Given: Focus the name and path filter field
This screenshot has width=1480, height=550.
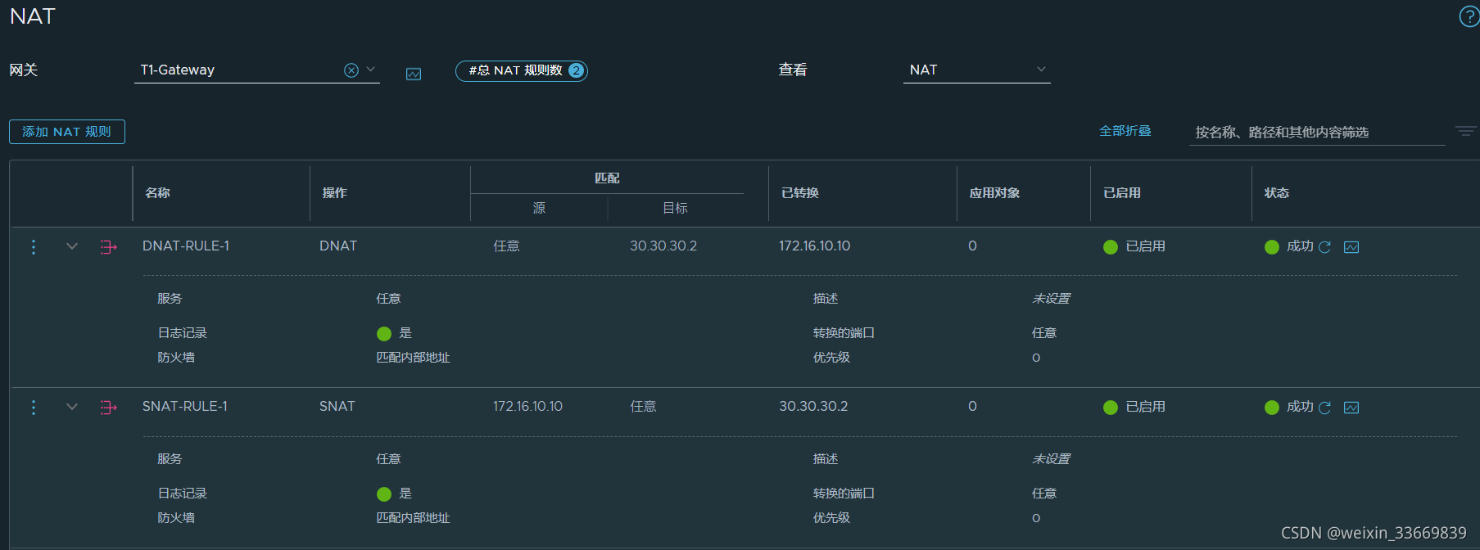Looking at the screenshot, I should [1315, 133].
